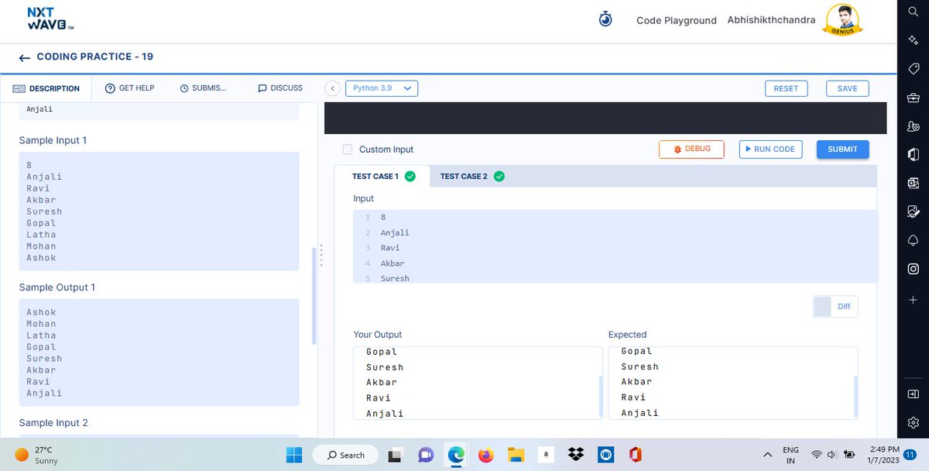Open the timer stopwatch icon
The image size is (929, 471).
click(605, 19)
